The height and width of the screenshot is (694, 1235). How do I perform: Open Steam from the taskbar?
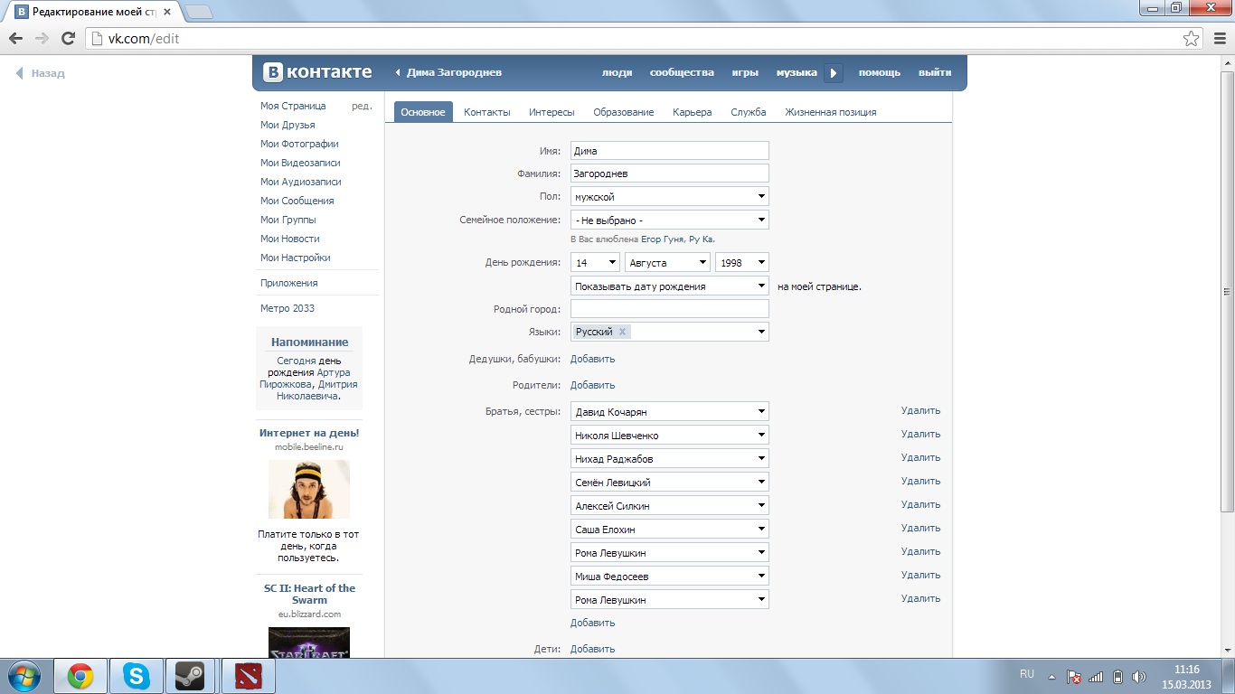click(189, 676)
